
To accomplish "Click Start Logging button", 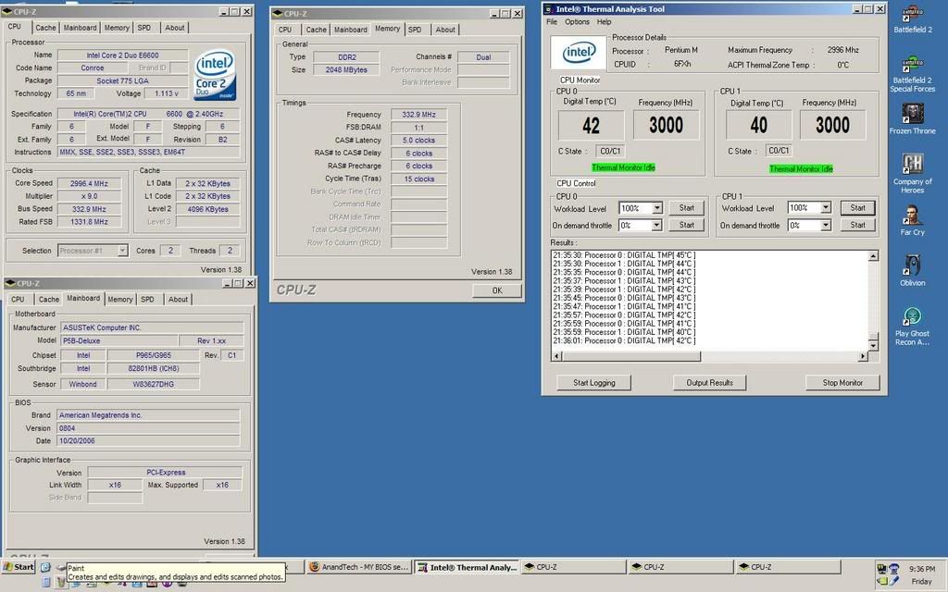I will 593,382.
